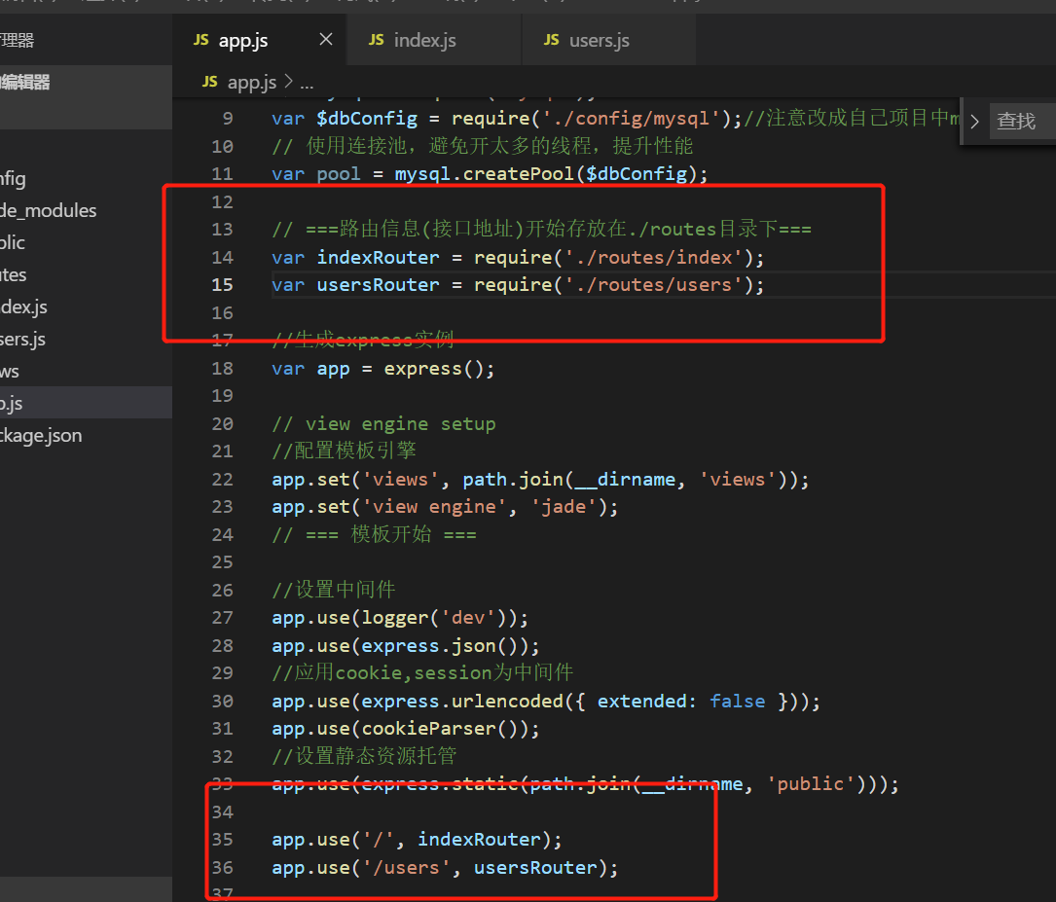Click the JS icon on app.js tab
Image resolution: width=1056 pixels, height=902 pixels.
click(x=200, y=41)
